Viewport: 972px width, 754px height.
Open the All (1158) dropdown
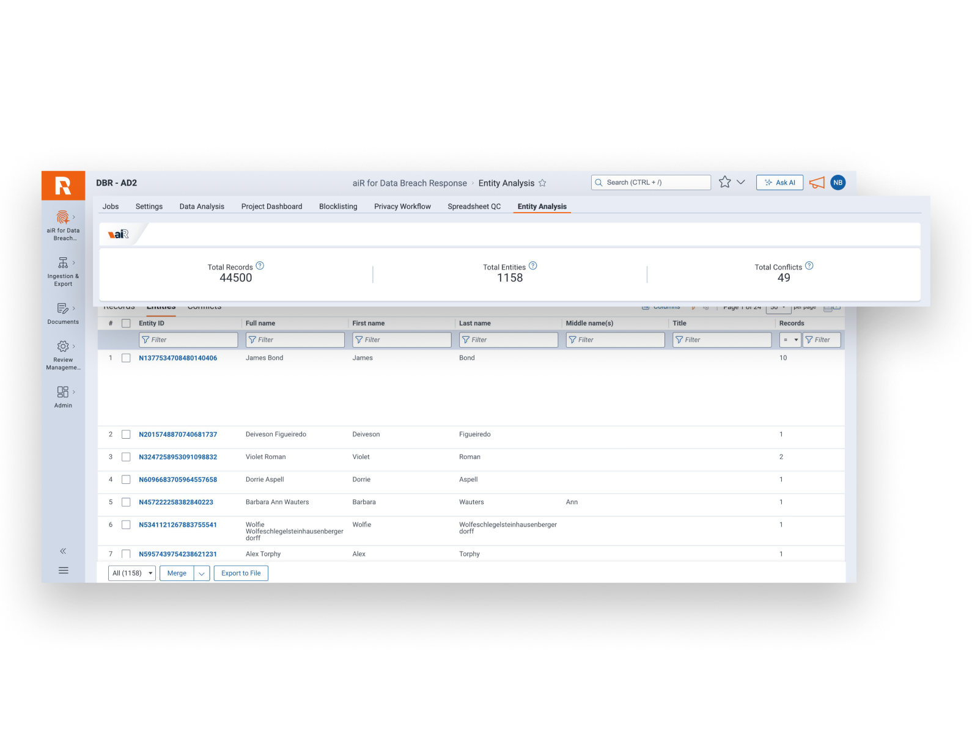(132, 573)
